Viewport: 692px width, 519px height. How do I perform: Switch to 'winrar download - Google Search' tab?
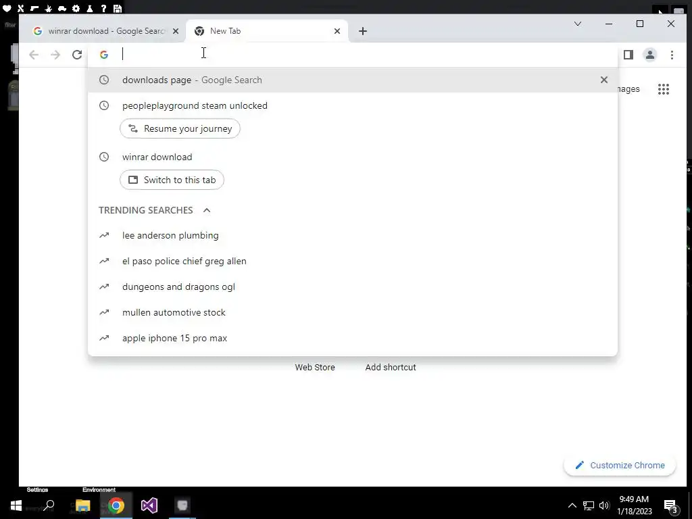106,31
